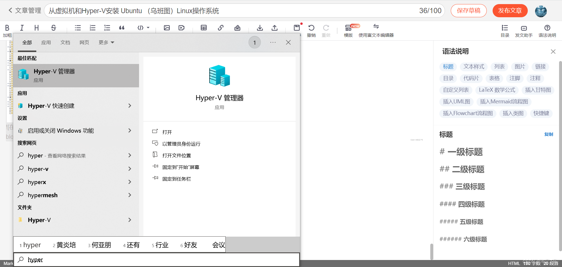562x267 pixels.
Task: Insert a table in the editor
Action: click(204, 28)
